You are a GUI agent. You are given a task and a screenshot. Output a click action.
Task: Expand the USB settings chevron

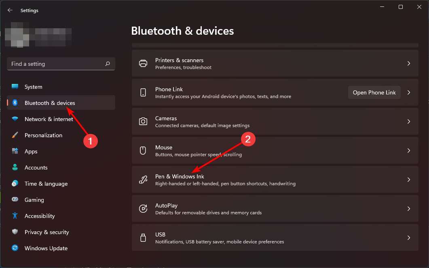pos(409,238)
